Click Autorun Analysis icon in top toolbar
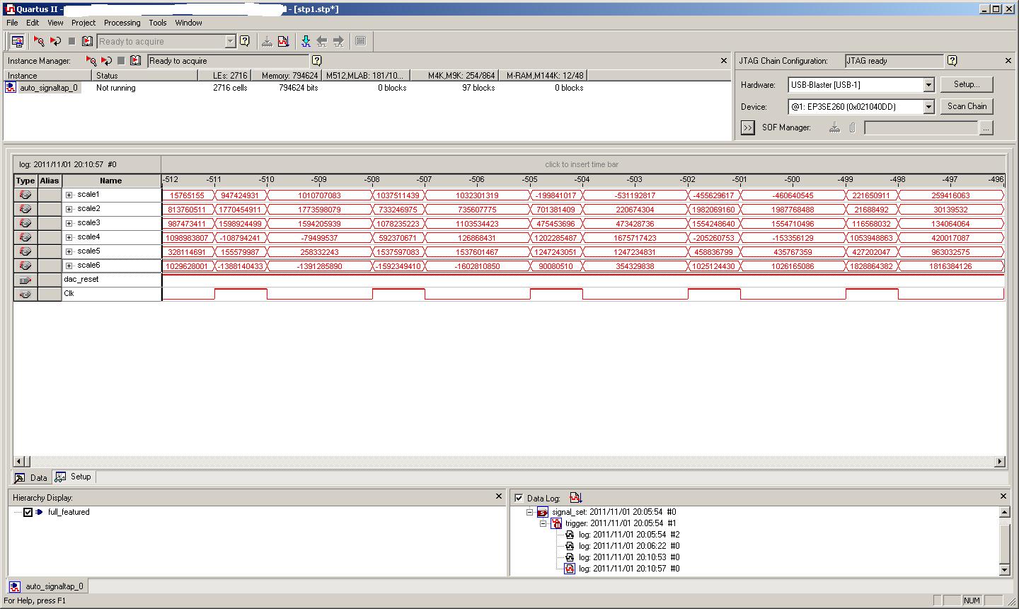The height and width of the screenshot is (609, 1019). pyautogui.click(x=55, y=41)
